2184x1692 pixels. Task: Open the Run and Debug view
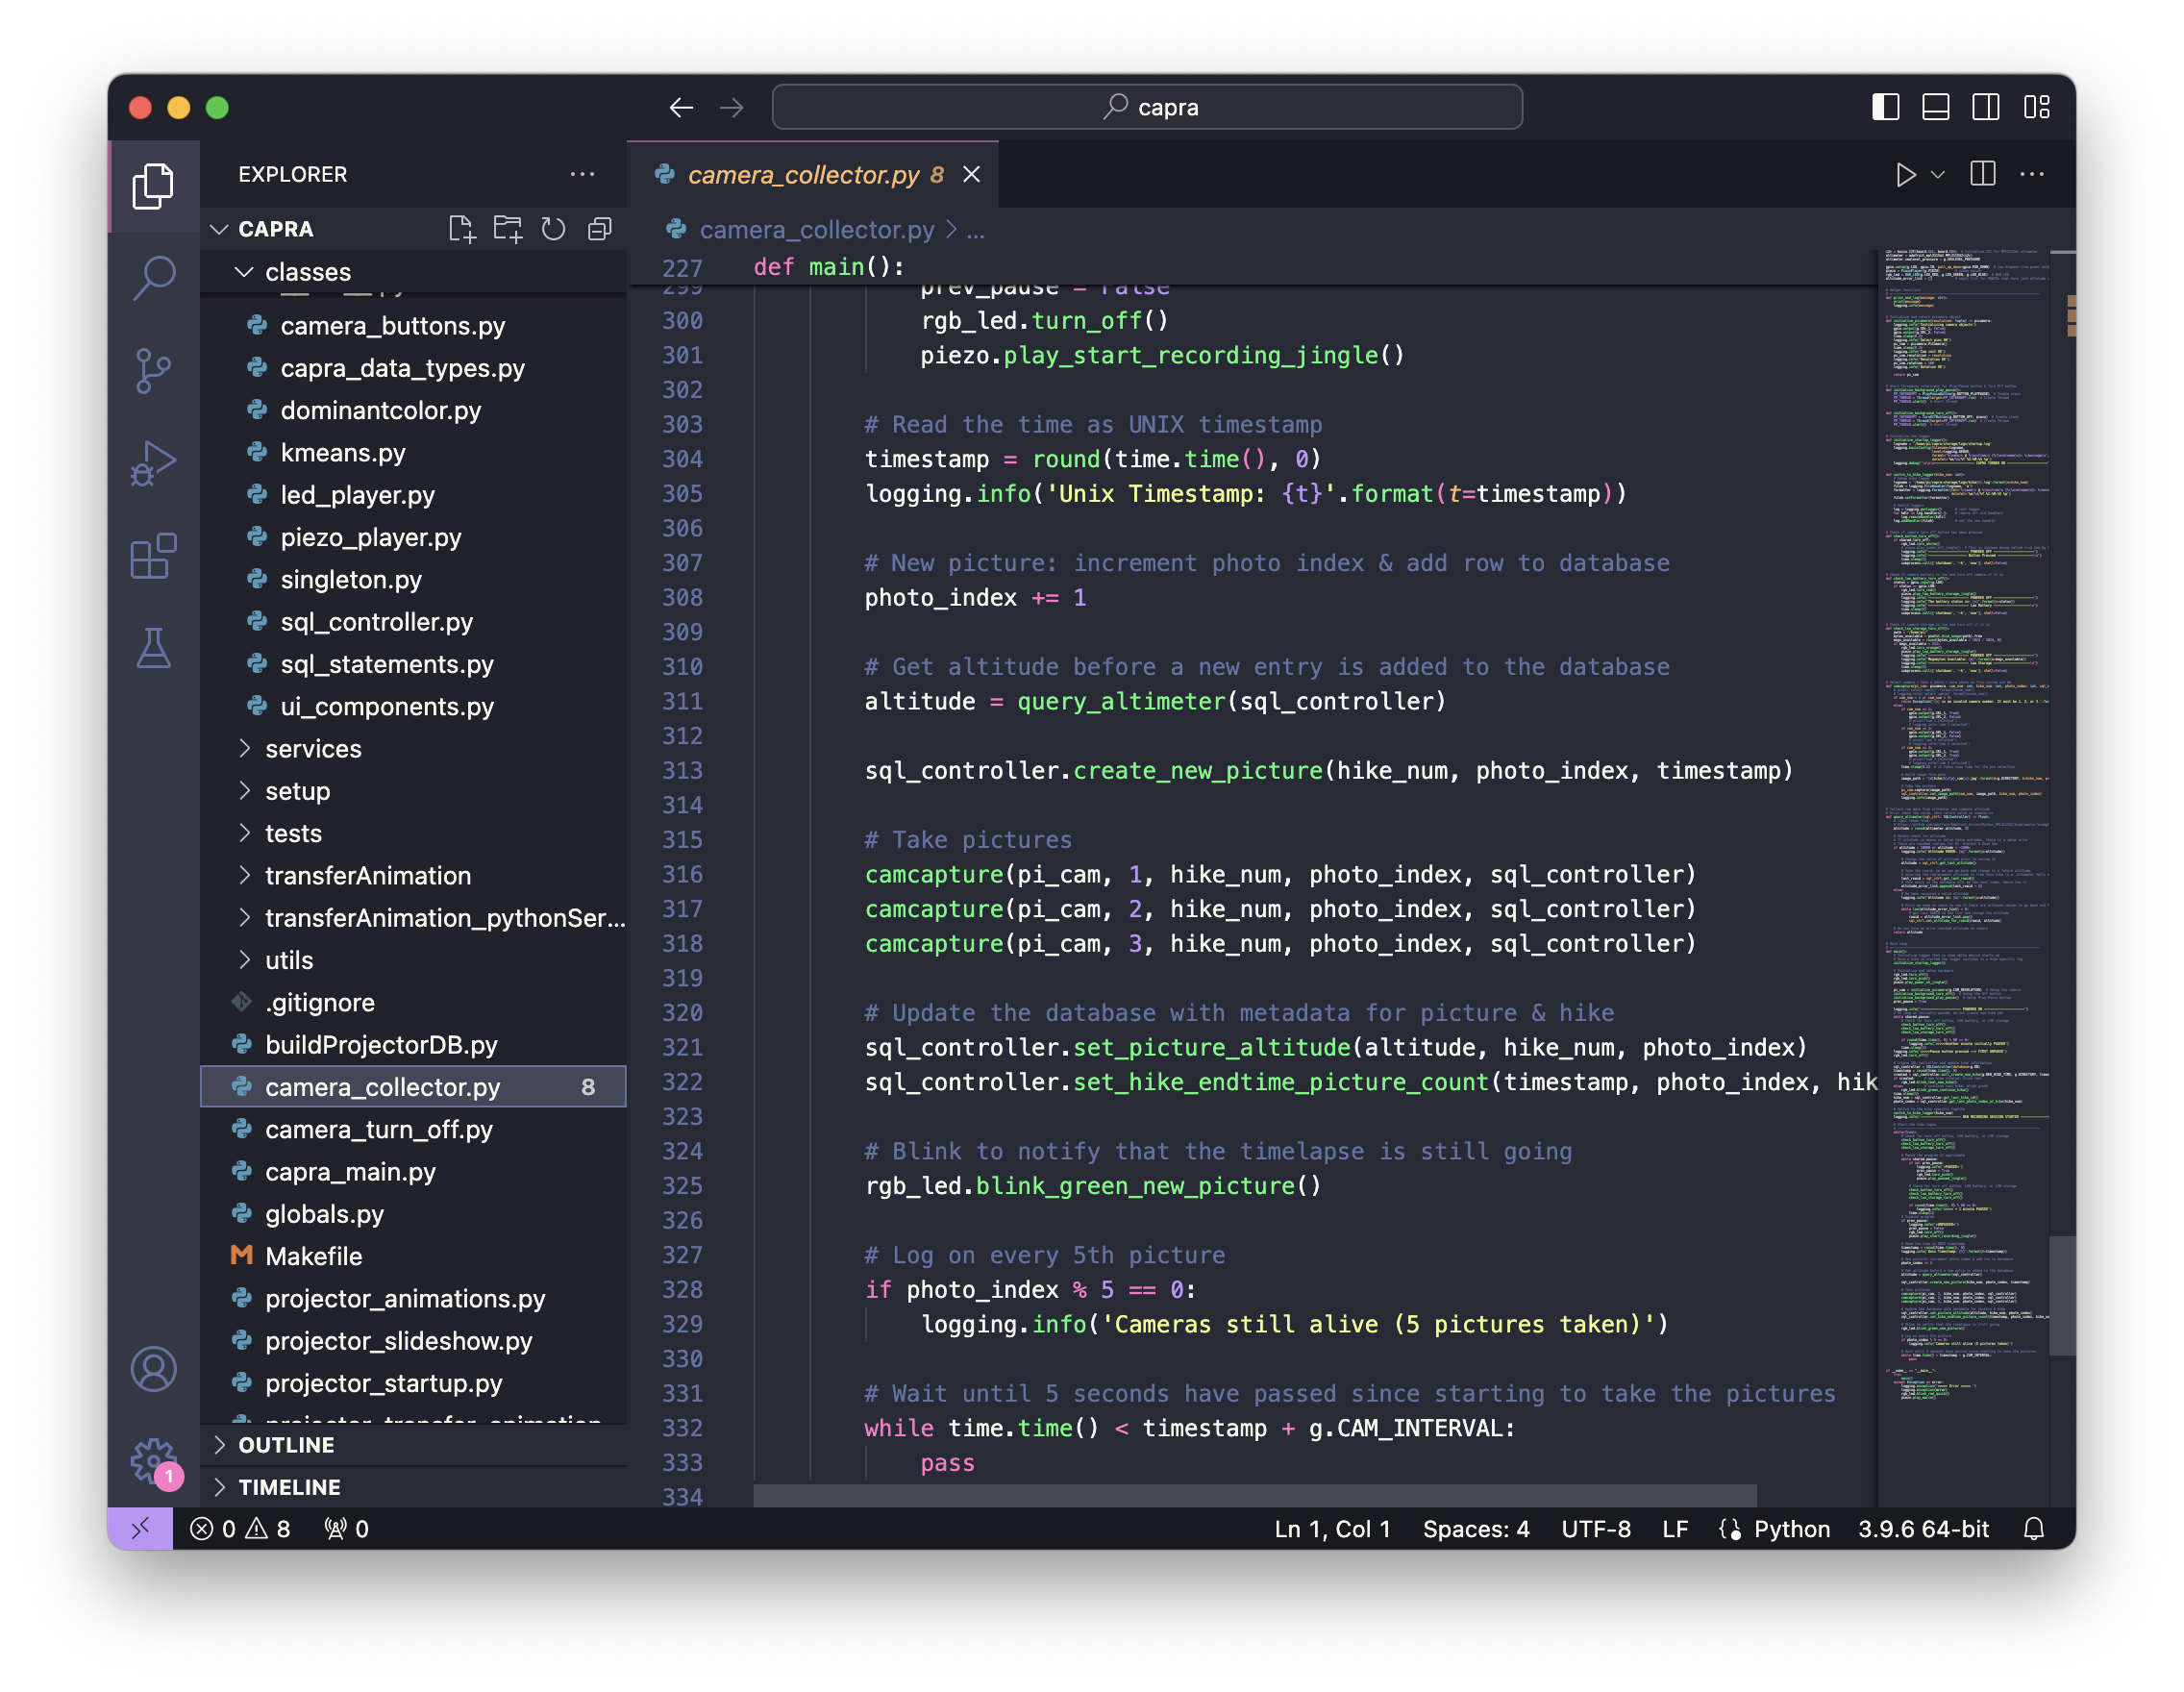(x=153, y=463)
